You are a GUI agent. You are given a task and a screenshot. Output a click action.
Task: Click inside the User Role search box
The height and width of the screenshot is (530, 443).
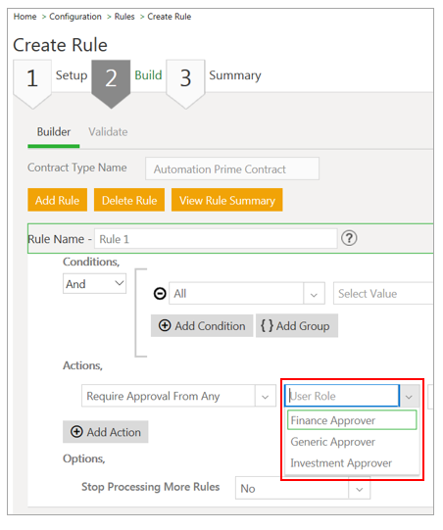(342, 396)
